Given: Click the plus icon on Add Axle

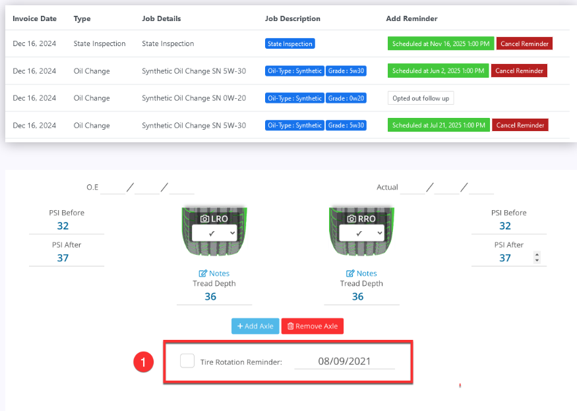Looking at the screenshot, I should tap(239, 326).
